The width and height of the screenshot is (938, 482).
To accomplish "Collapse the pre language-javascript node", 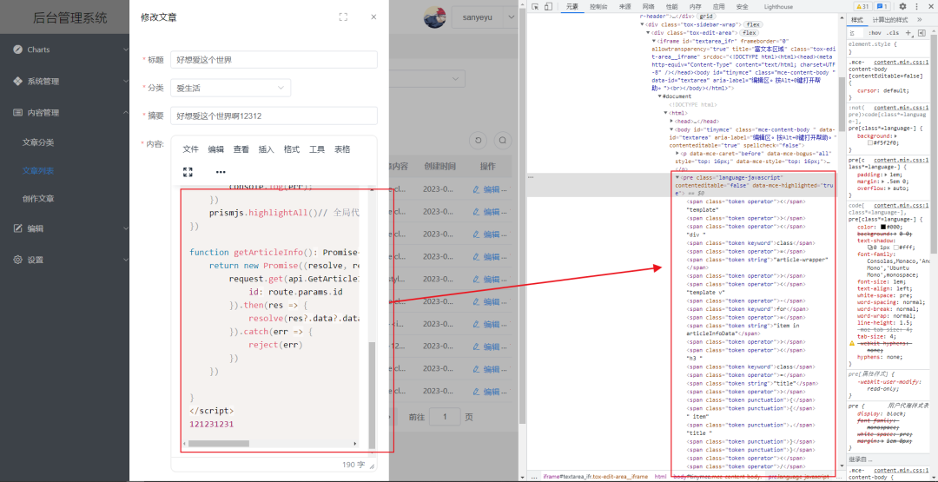I will (677, 178).
